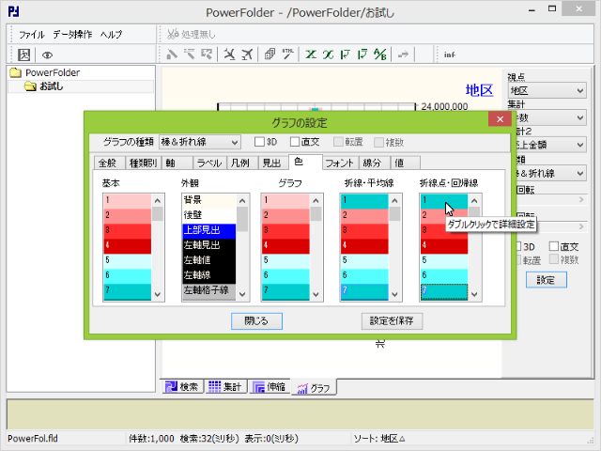Select color 4 in 基本 list
Screen dimensions: 601x451
(x=128, y=245)
